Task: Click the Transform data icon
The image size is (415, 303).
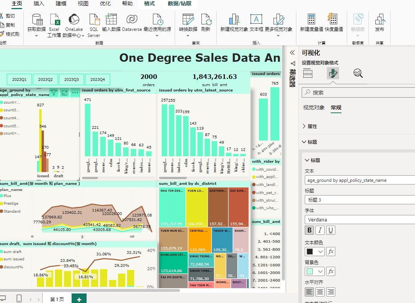Action: pyautogui.click(x=188, y=19)
